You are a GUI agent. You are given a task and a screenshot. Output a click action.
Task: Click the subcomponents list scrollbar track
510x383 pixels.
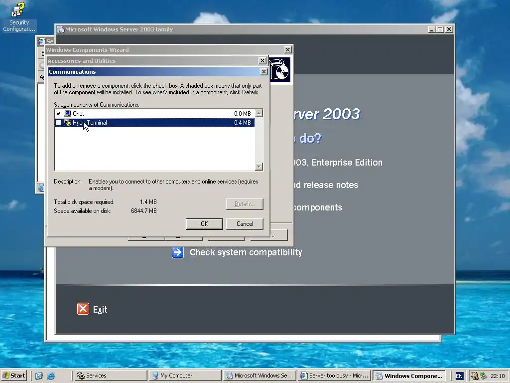click(x=259, y=140)
